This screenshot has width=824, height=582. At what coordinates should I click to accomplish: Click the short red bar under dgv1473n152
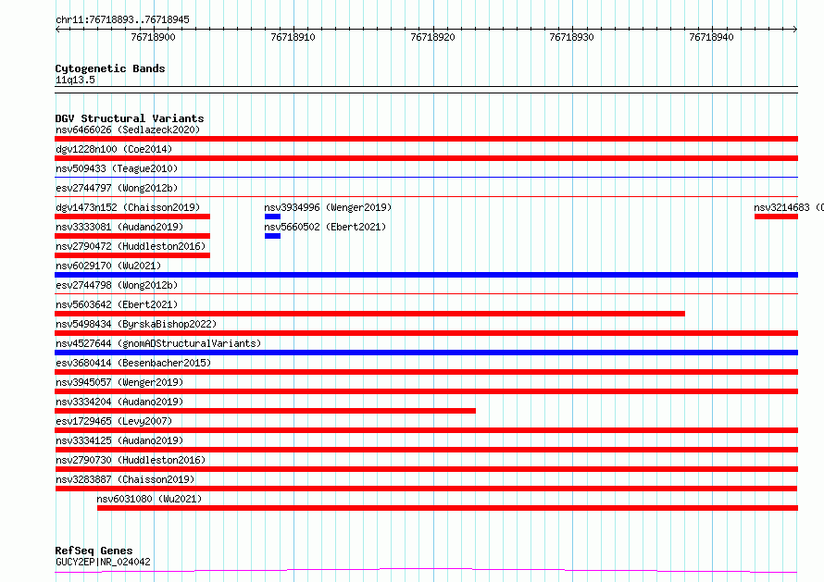[132, 217]
